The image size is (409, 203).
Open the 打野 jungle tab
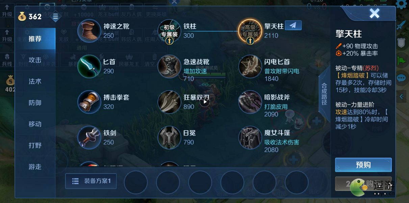click(x=35, y=145)
